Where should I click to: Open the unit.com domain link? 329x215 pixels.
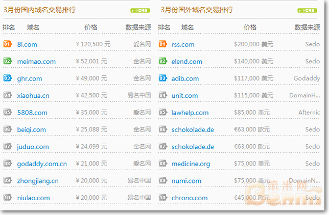tap(184, 96)
